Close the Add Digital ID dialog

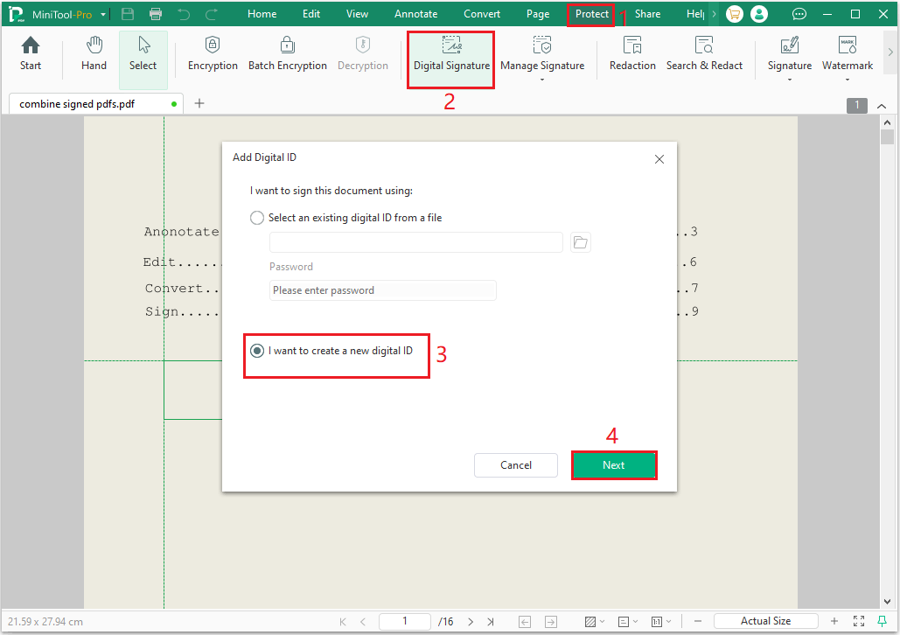tap(659, 159)
